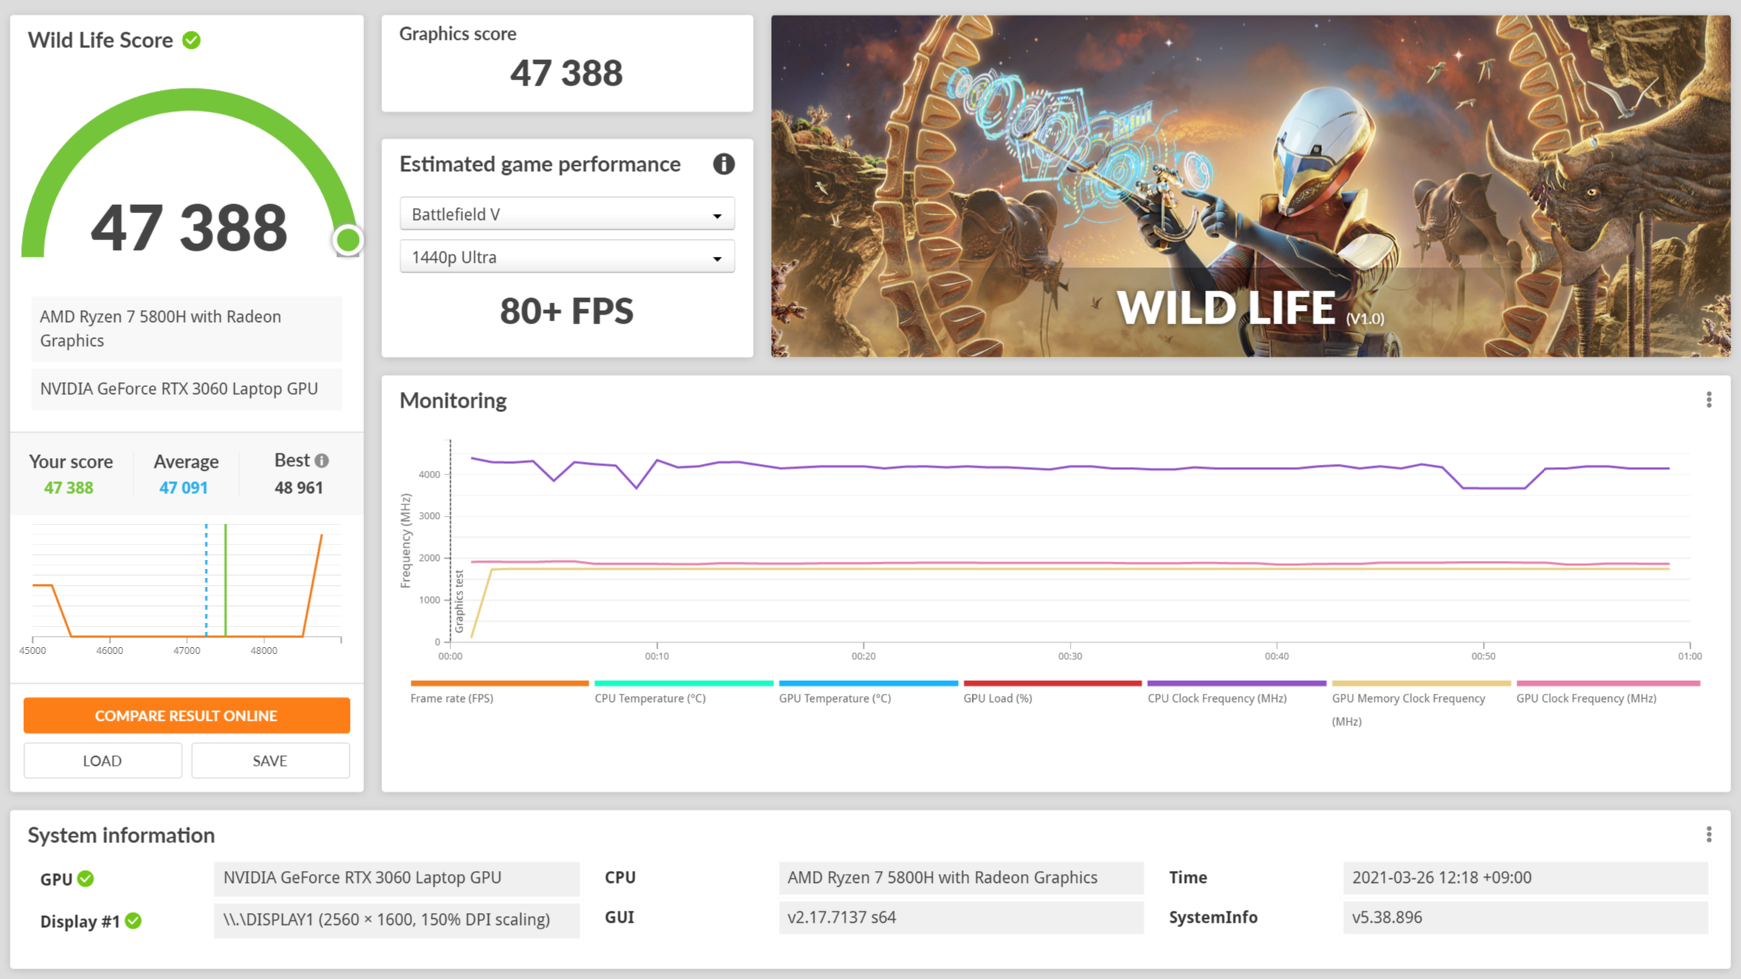Viewport: 1741px width, 979px height.
Task: Click the green gauge end-point marker
Action: pyautogui.click(x=348, y=240)
